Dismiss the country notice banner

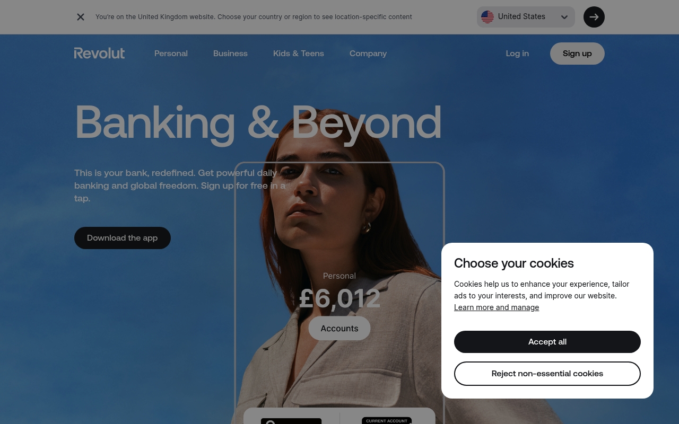click(x=81, y=17)
